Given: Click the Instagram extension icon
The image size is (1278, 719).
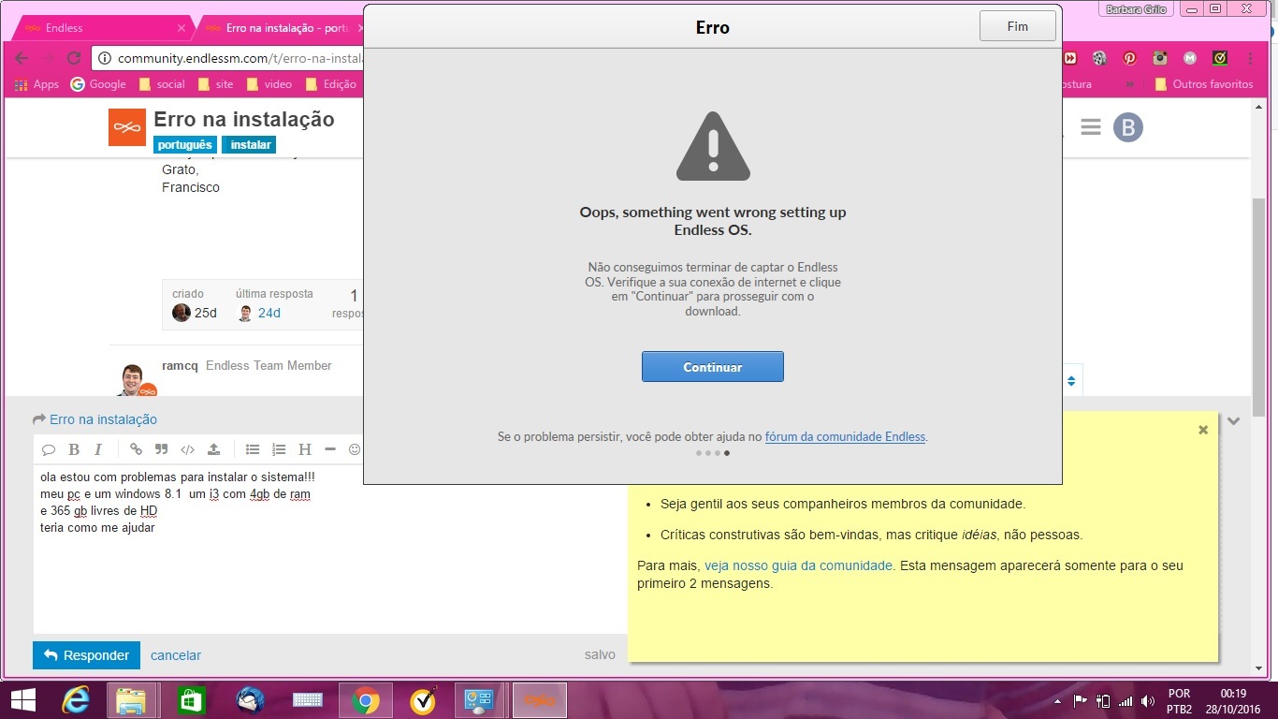Looking at the screenshot, I should 1160,58.
